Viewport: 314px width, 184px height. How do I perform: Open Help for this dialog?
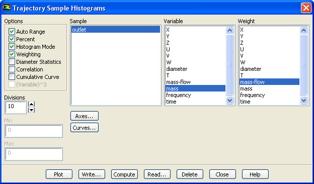(255, 174)
